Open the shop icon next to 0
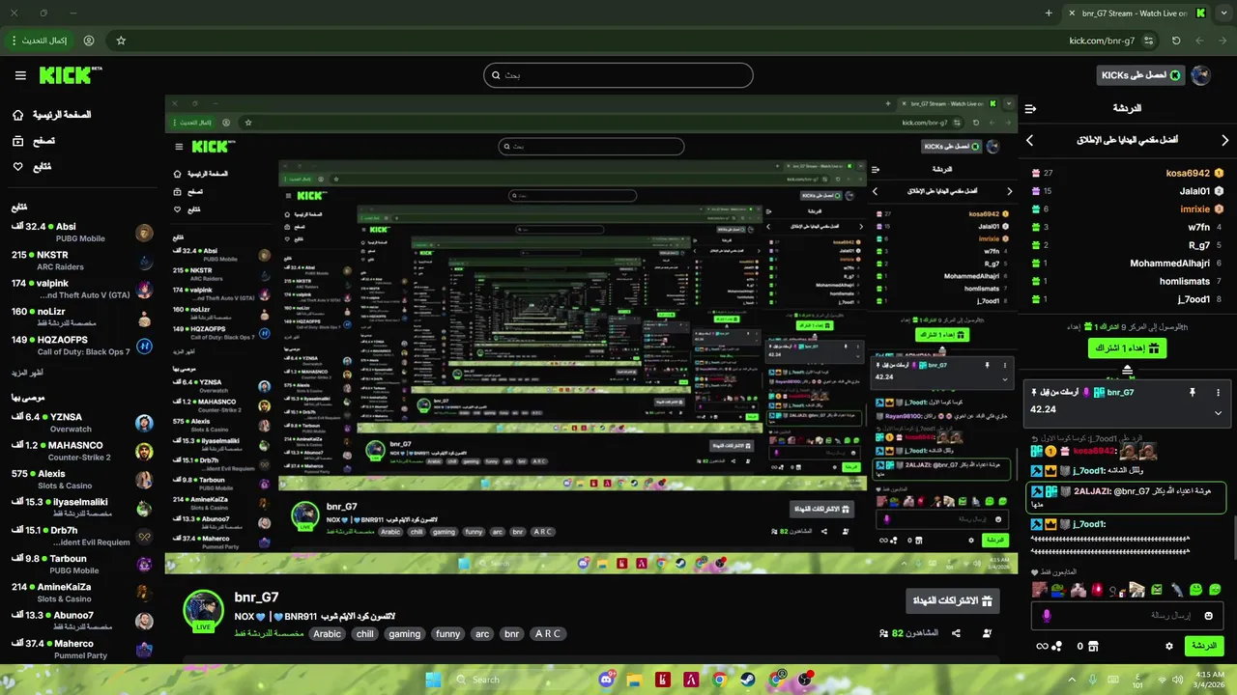Viewport: 1237px width, 695px height. pos(1093,646)
